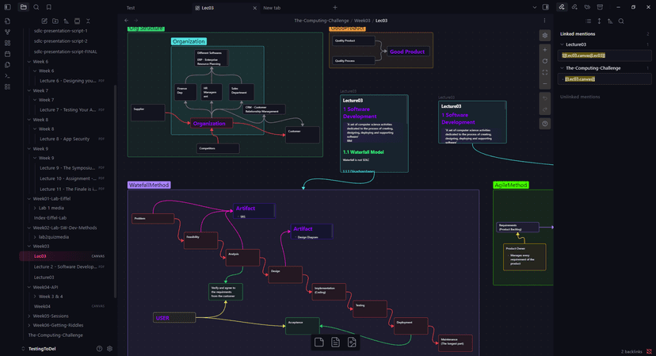Close the Lec03 tab
656x356 pixels.
pyautogui.click(x=254, y=8)
